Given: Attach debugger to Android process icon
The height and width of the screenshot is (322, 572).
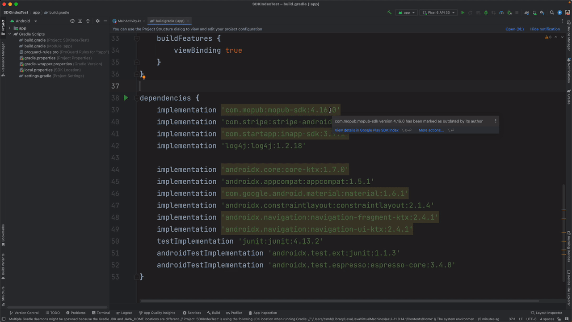Looking at the screenshot, I should coord(509,13).
